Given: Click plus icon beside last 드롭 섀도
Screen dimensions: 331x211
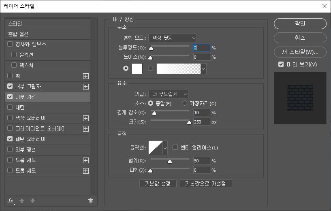Looking at the screenshot, I should pyautogui.click(x=86, y=171).
